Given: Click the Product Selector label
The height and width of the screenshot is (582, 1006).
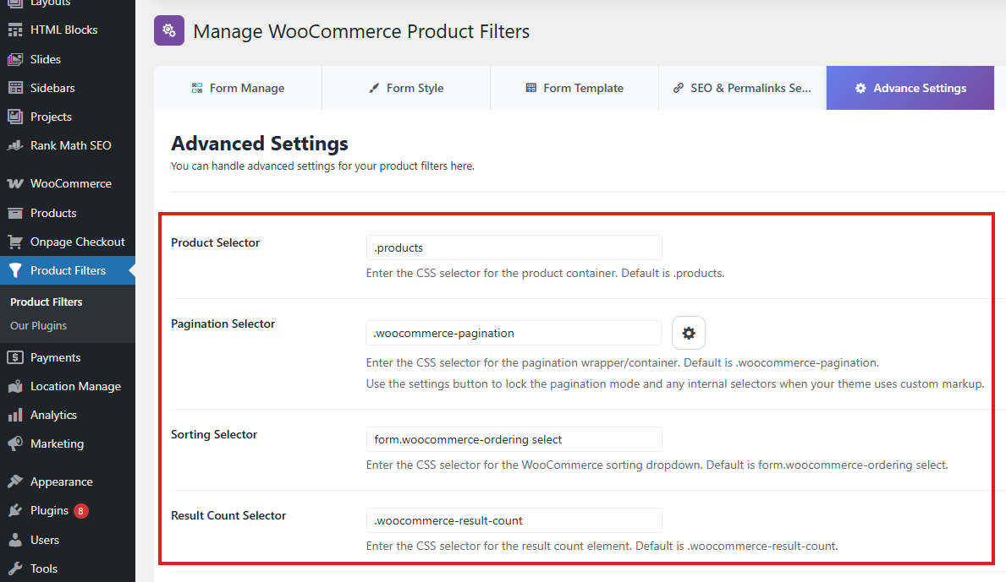Looking at the screenshot, I should click(x=216, y=242).
